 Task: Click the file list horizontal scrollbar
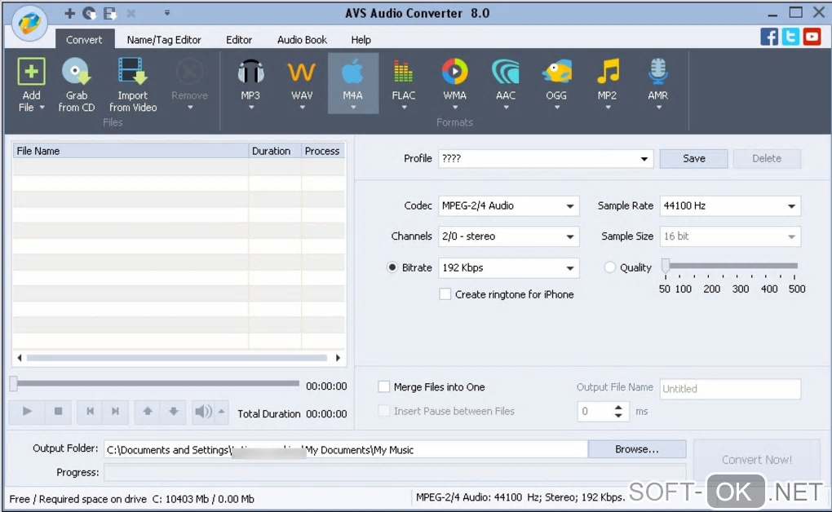click(179, 358)
